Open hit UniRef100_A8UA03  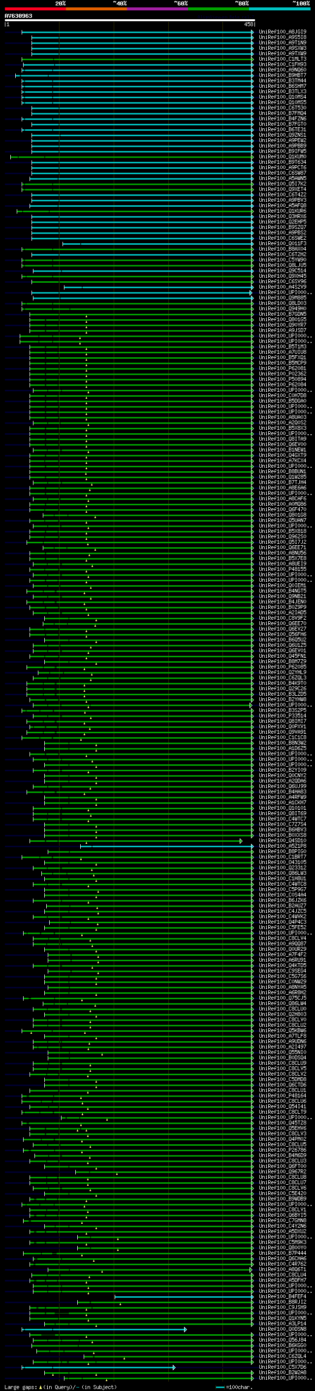[x=283, y=417]
